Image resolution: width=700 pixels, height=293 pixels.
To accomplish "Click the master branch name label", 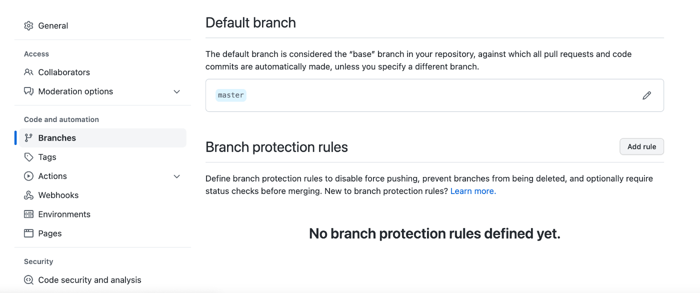I will click(231, 95).
